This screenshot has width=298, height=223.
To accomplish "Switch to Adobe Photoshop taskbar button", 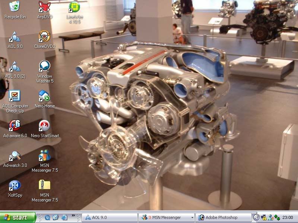I will (223, 217).
